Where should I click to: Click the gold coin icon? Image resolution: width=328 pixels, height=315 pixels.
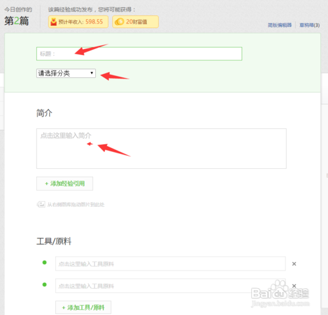(119, 22)
